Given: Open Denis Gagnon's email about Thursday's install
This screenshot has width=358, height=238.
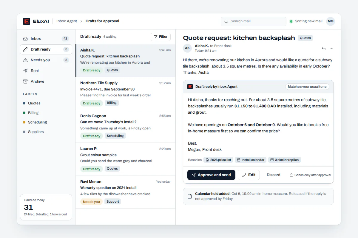Looking at the screenshot, I should 125,126.
